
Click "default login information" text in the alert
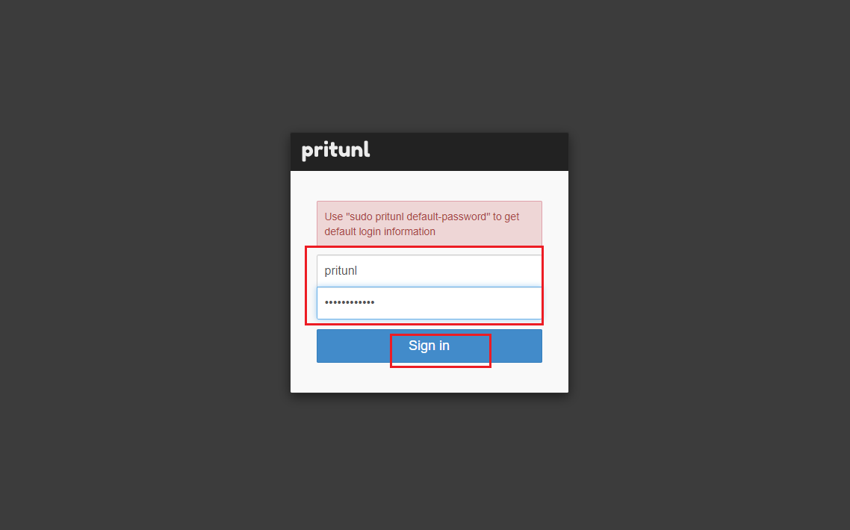coord(380,231)
